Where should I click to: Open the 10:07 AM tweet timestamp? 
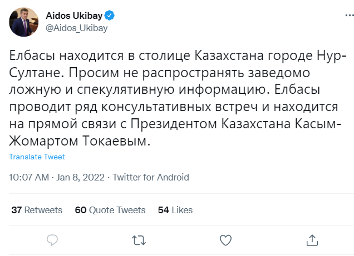pos(29,178)
